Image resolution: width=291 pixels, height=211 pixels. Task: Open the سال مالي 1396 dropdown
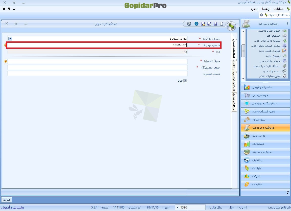point(177,207)
